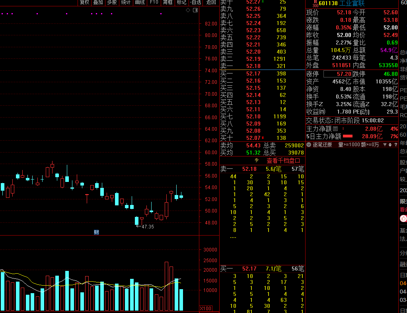407x313 pixels.
Task: Click the red down arrow beside 买十
Action: point(263,138)
